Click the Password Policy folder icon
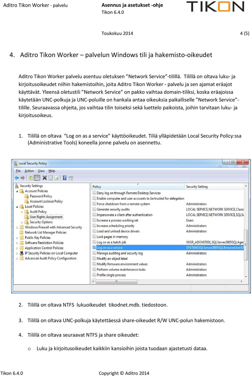This screenshot has width=252, height=376. pyautogui.click(x=27, y=196)
